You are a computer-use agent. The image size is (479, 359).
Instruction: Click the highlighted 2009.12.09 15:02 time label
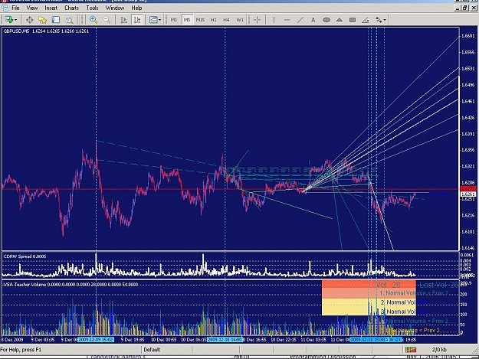tap(96, 339)
